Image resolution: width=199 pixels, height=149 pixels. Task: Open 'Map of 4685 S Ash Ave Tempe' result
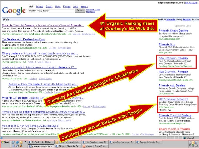30,126
